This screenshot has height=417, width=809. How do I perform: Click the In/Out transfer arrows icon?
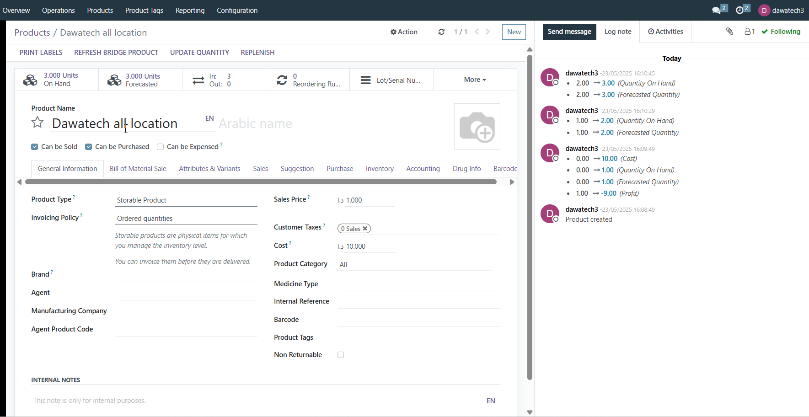[x=198, y=80]
